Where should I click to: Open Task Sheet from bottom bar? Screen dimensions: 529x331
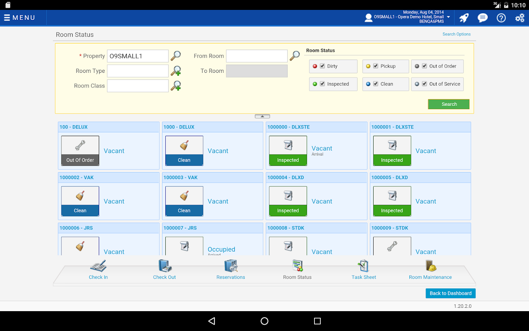click(x=364, y=270)
